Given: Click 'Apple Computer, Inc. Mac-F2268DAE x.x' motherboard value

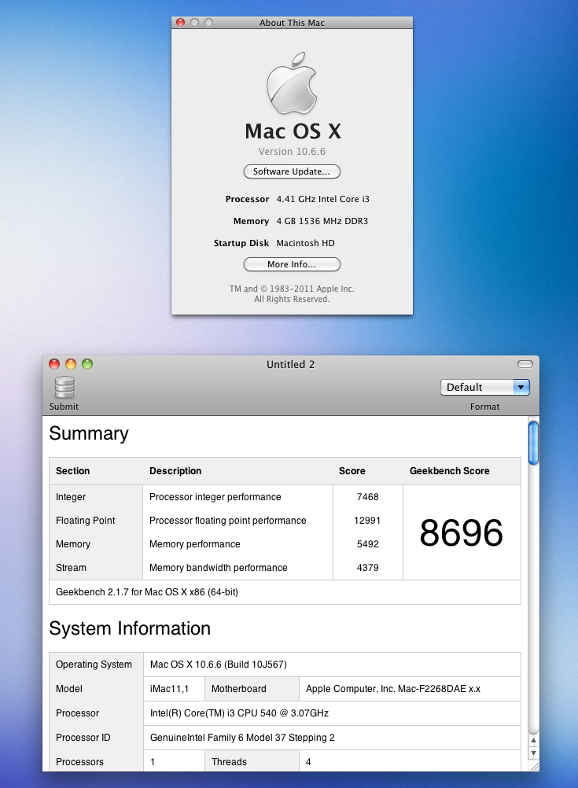Looking at the screenshot, I should click(x=393, y=689).
